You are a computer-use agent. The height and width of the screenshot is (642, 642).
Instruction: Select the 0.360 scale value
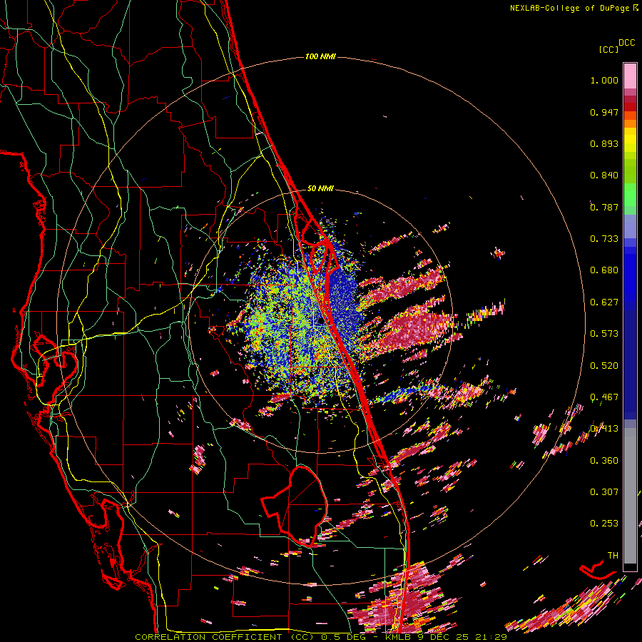(x=604, y=461)
